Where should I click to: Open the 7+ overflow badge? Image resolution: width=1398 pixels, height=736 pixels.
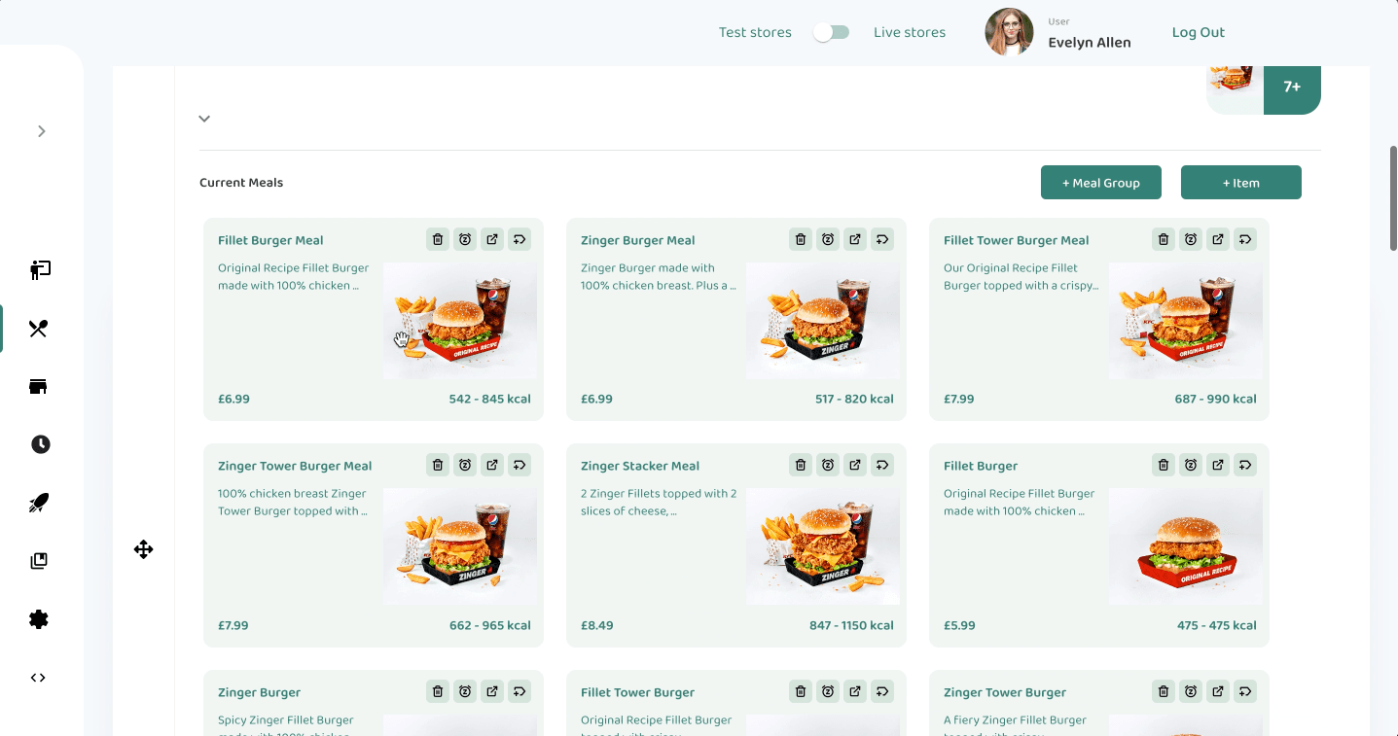(x=1292, y=87)
